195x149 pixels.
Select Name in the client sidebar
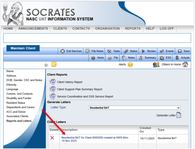10,71
